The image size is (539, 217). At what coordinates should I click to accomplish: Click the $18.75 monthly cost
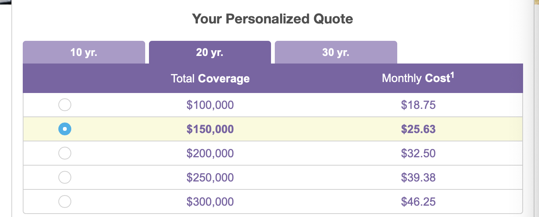click(418, 105)
